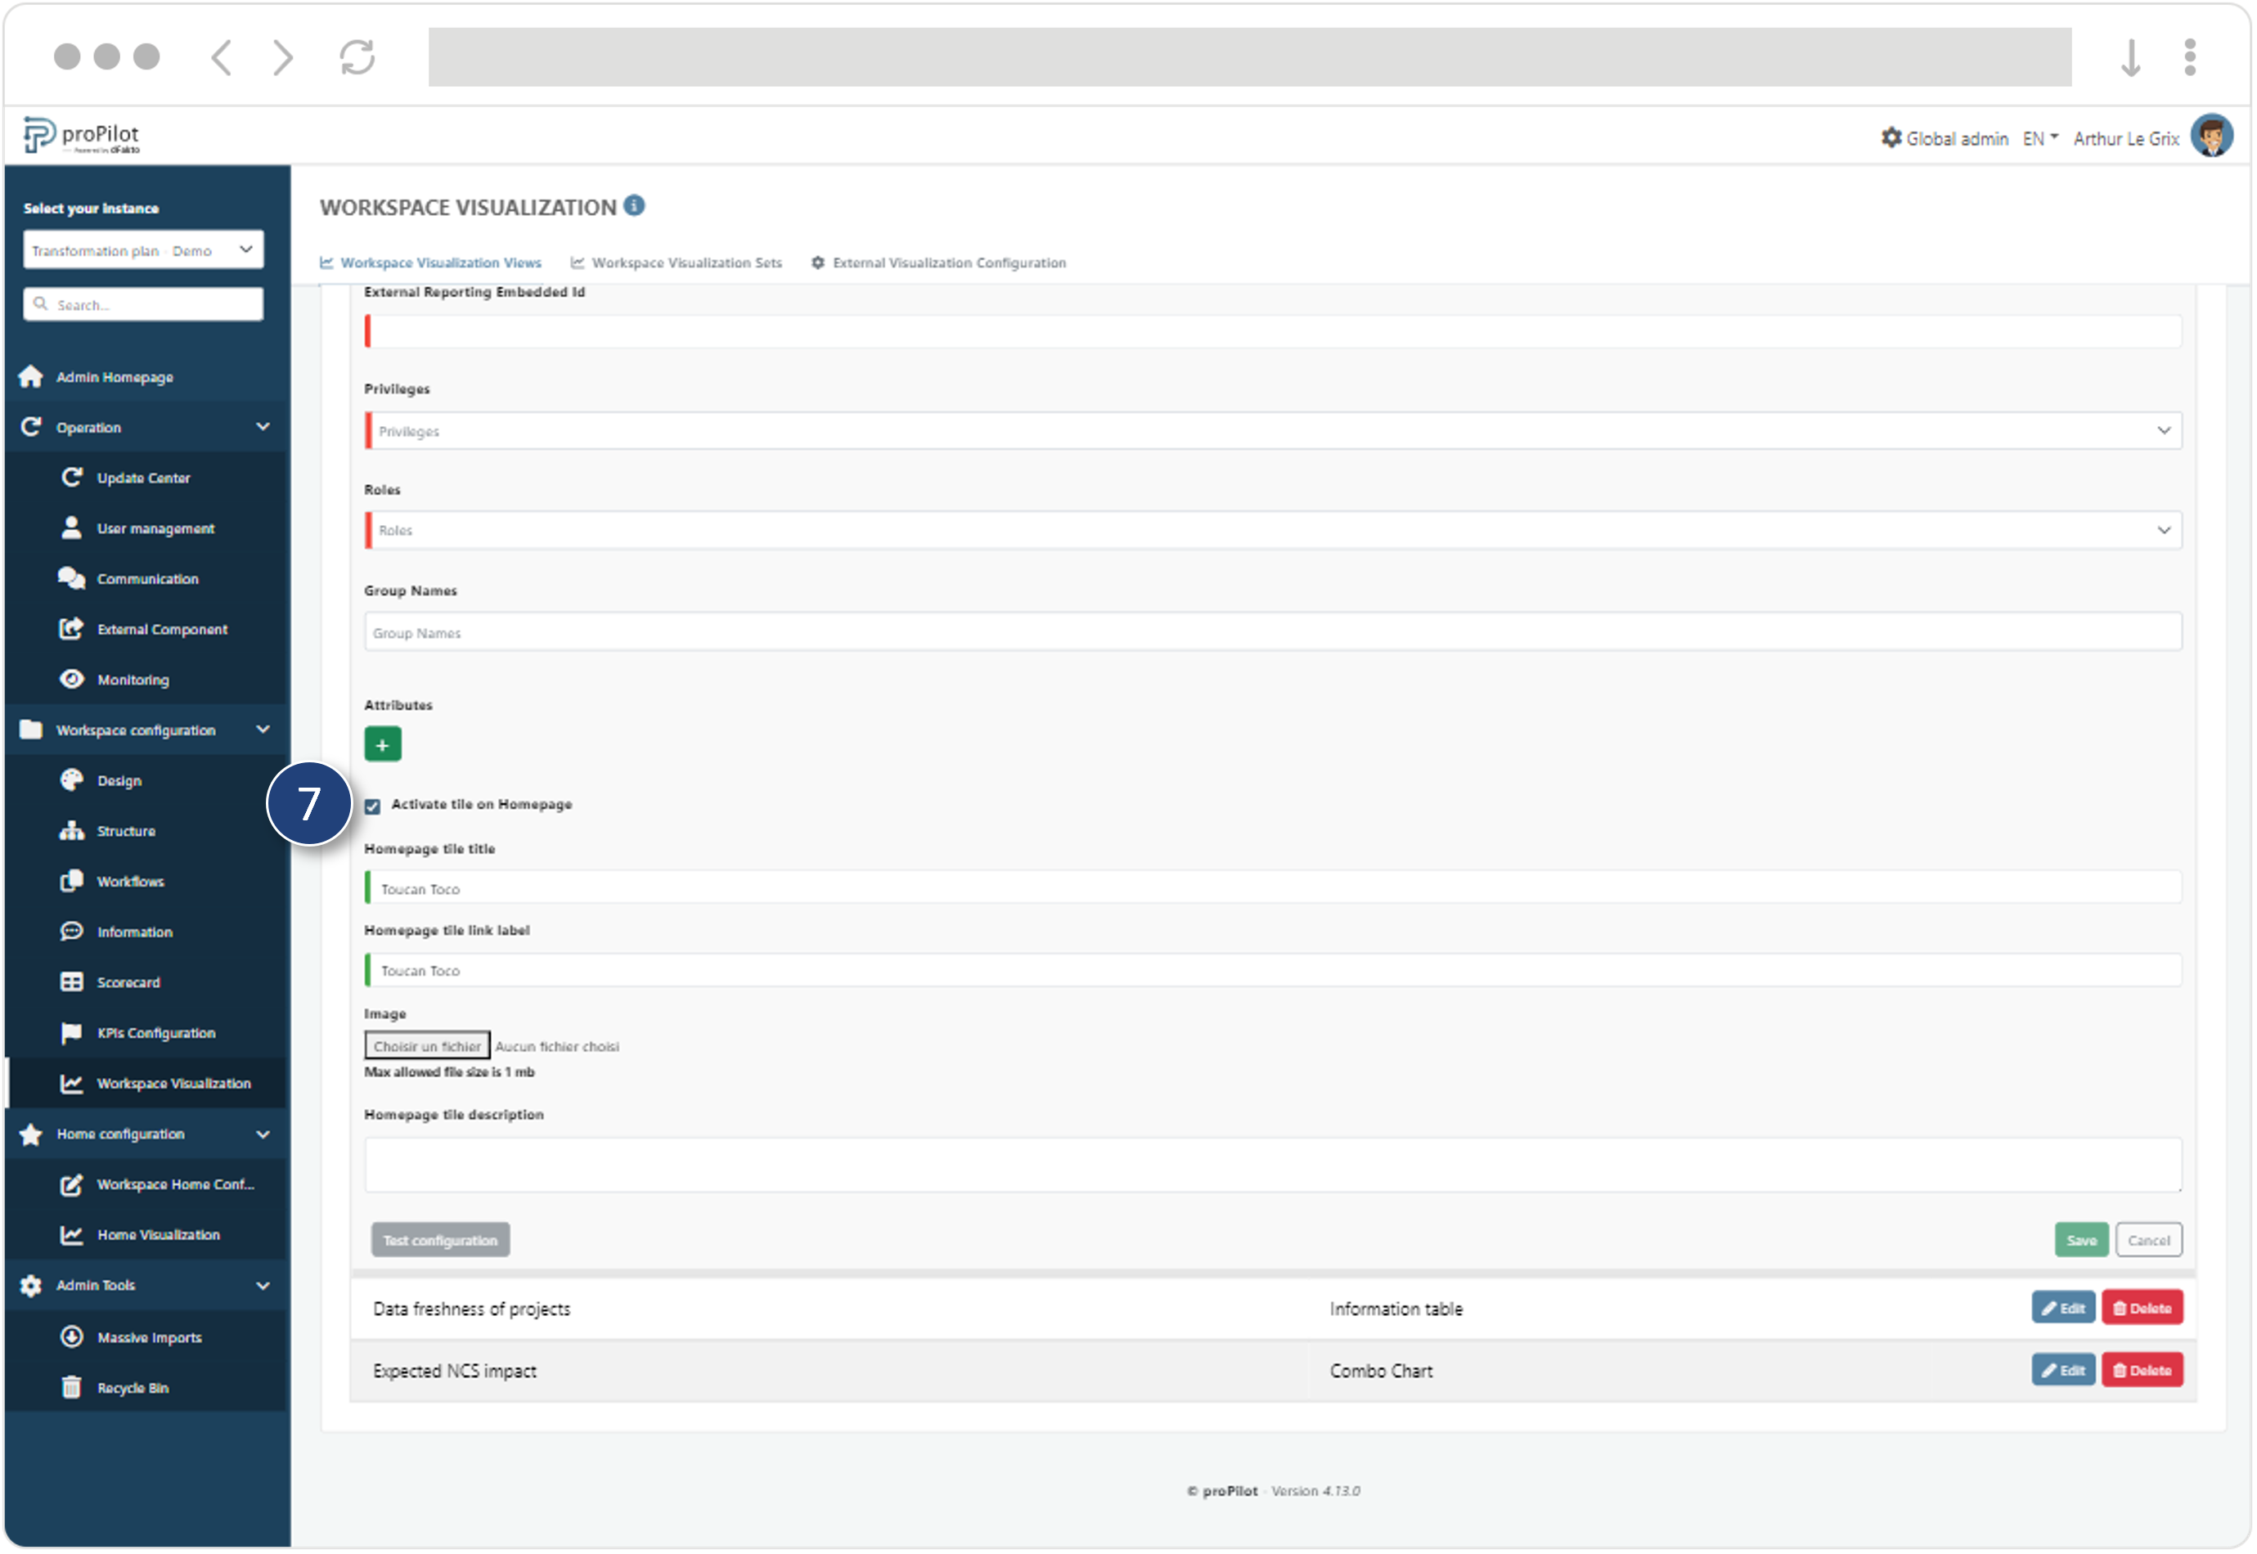Screen dimensions: 2257x1554
Task: Add attribute with green plus button
Action: [x=383, y=746]
